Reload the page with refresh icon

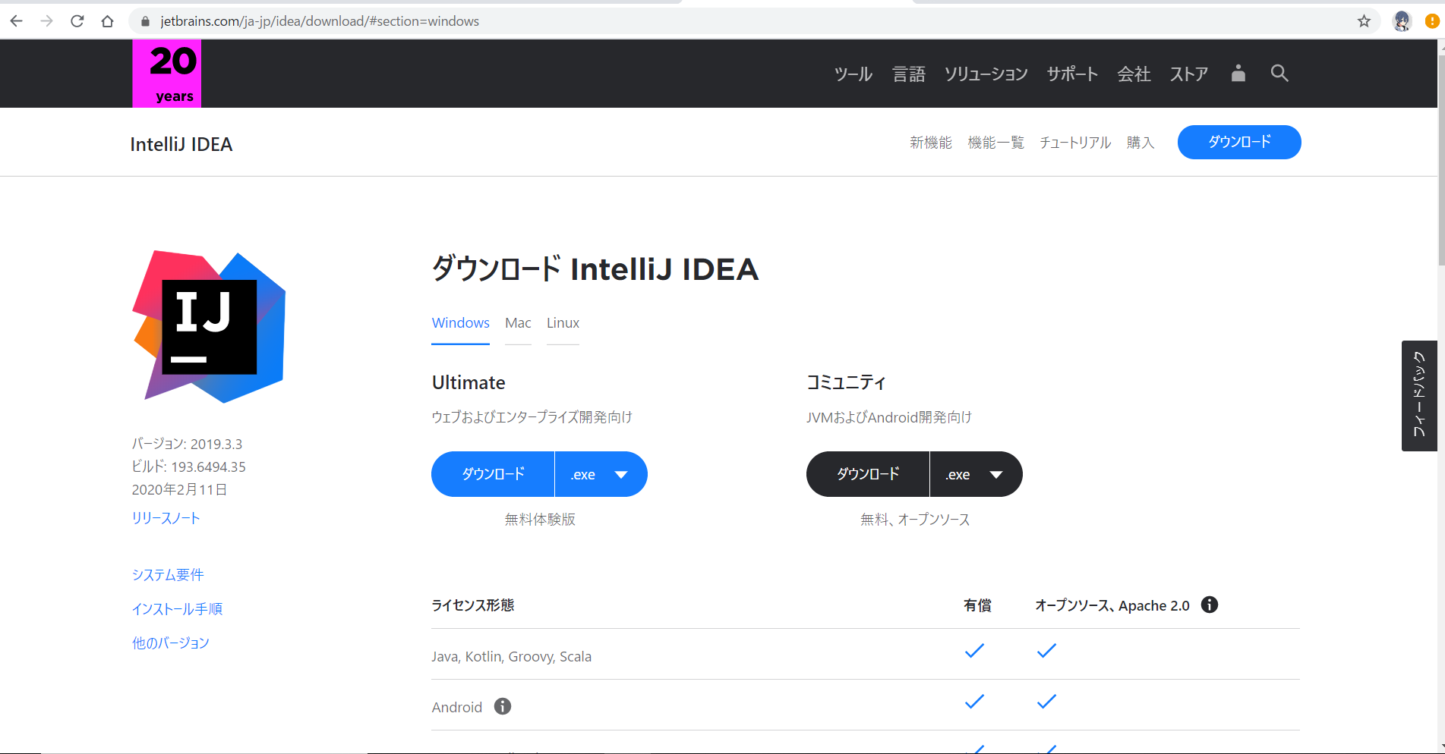pyautogui.click(x=77, y=21)
